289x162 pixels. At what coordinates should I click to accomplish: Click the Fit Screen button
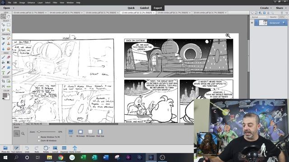[80, 133]
